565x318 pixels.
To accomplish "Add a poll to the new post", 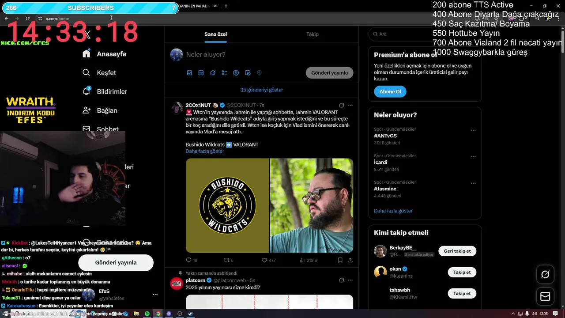I will tap(224, 73).
